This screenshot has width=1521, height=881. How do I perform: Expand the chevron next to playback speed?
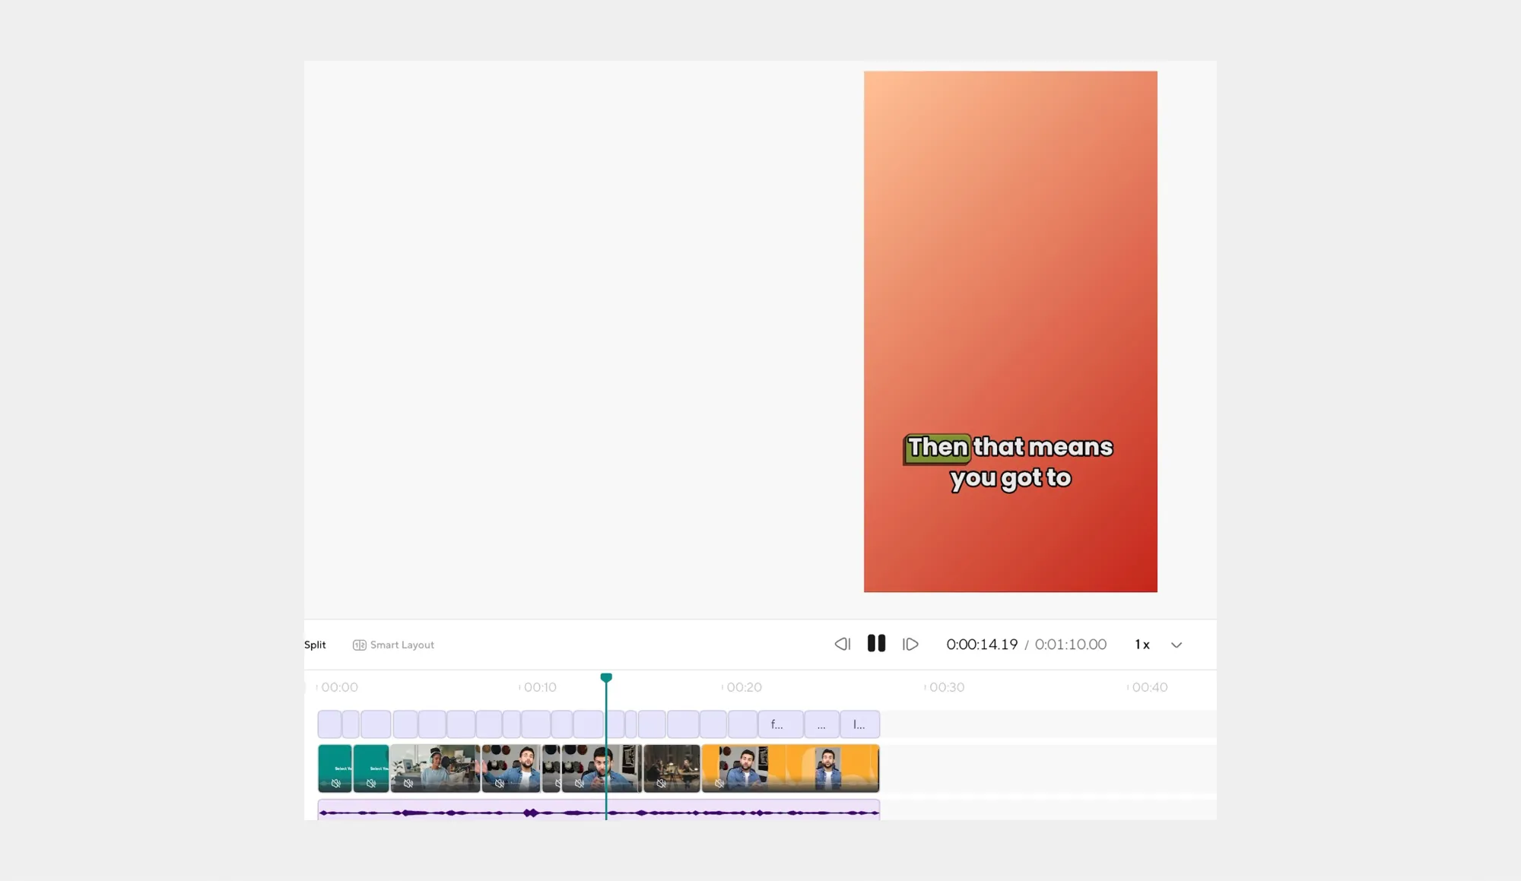click(x=1176, y=645)
